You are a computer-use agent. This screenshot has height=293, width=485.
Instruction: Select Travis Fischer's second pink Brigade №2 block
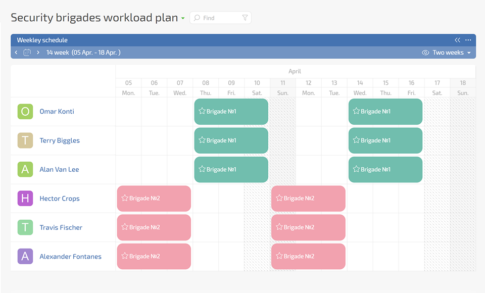click(x=308, y=227)
